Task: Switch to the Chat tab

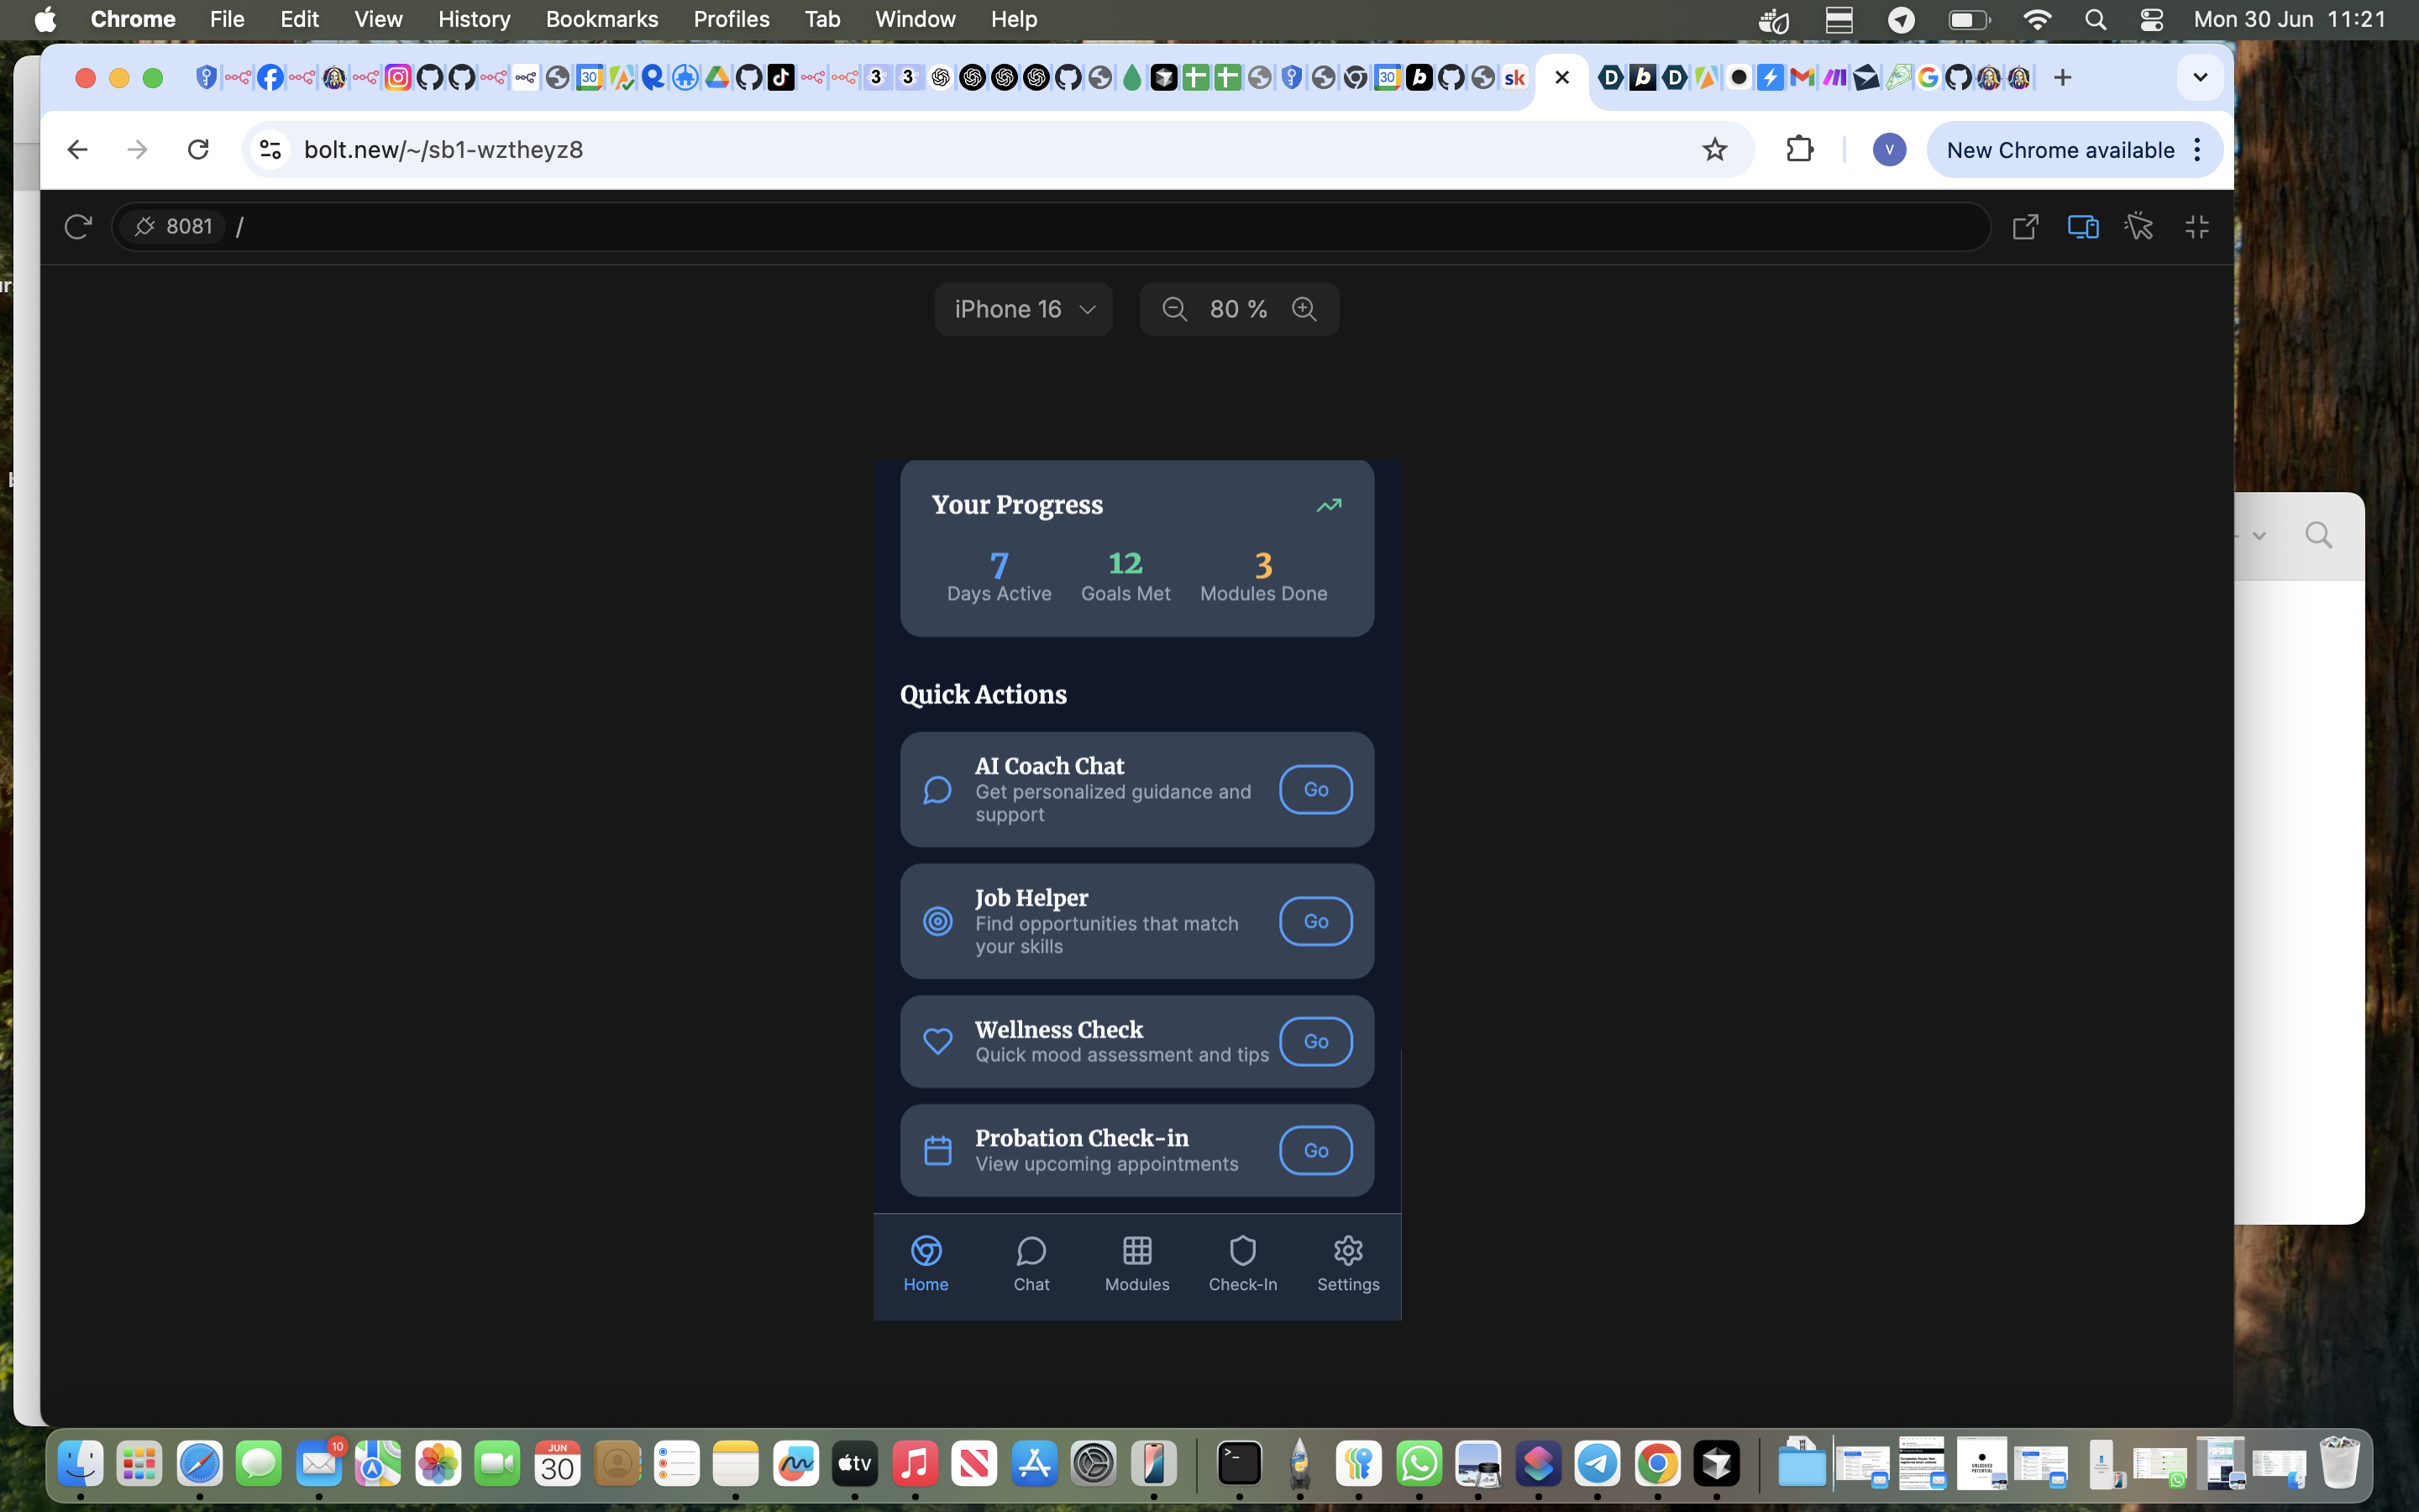Action: point(1031,1262)
